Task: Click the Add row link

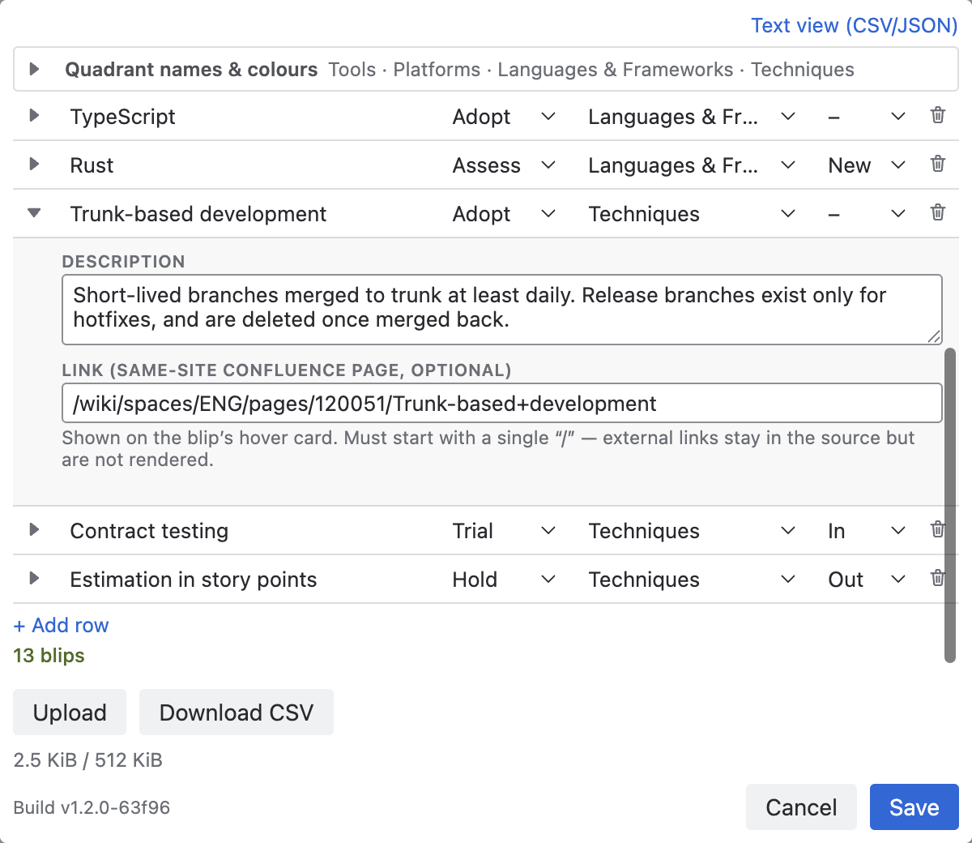Action: (62, 625)
